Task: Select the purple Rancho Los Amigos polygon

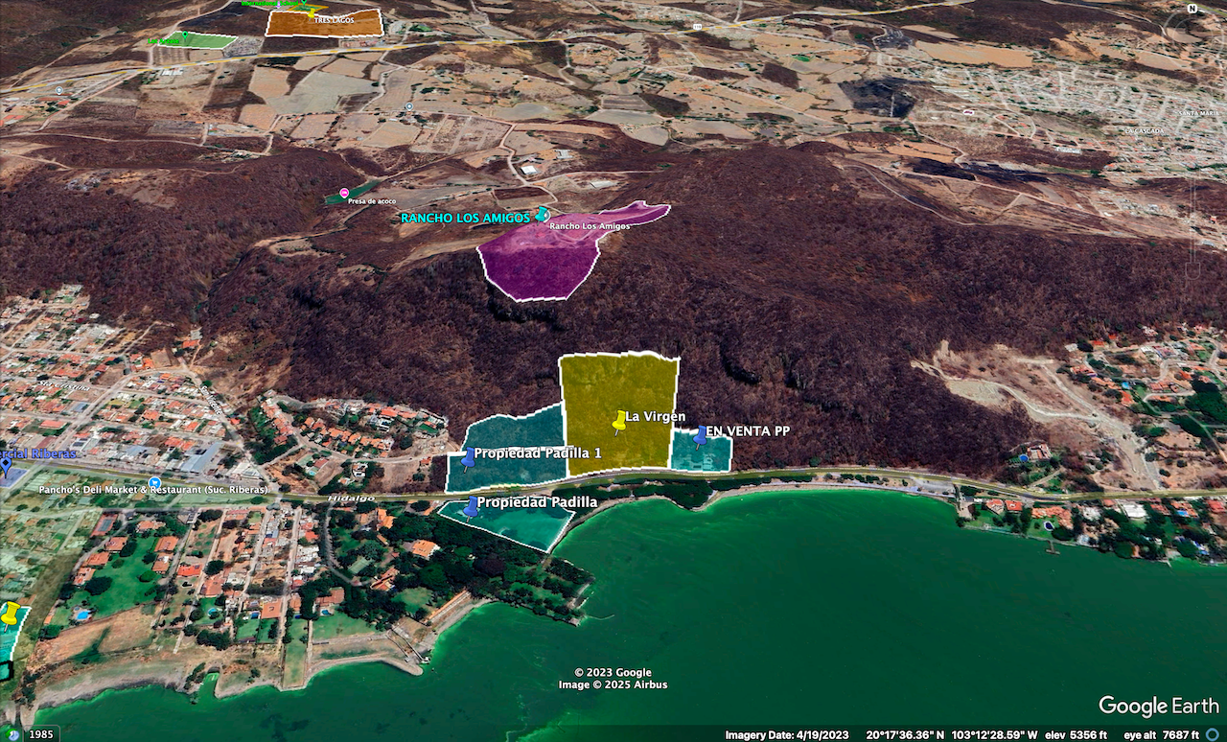Action: [x=537, y=261]
